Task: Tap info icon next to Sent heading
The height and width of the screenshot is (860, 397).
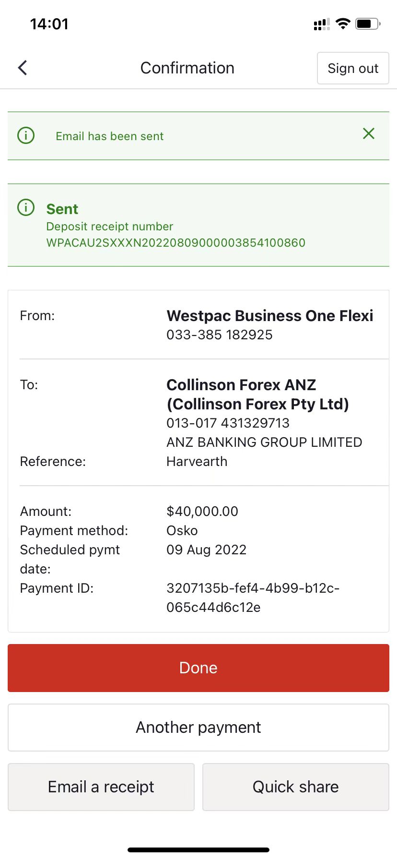Action: click(26, 207)
